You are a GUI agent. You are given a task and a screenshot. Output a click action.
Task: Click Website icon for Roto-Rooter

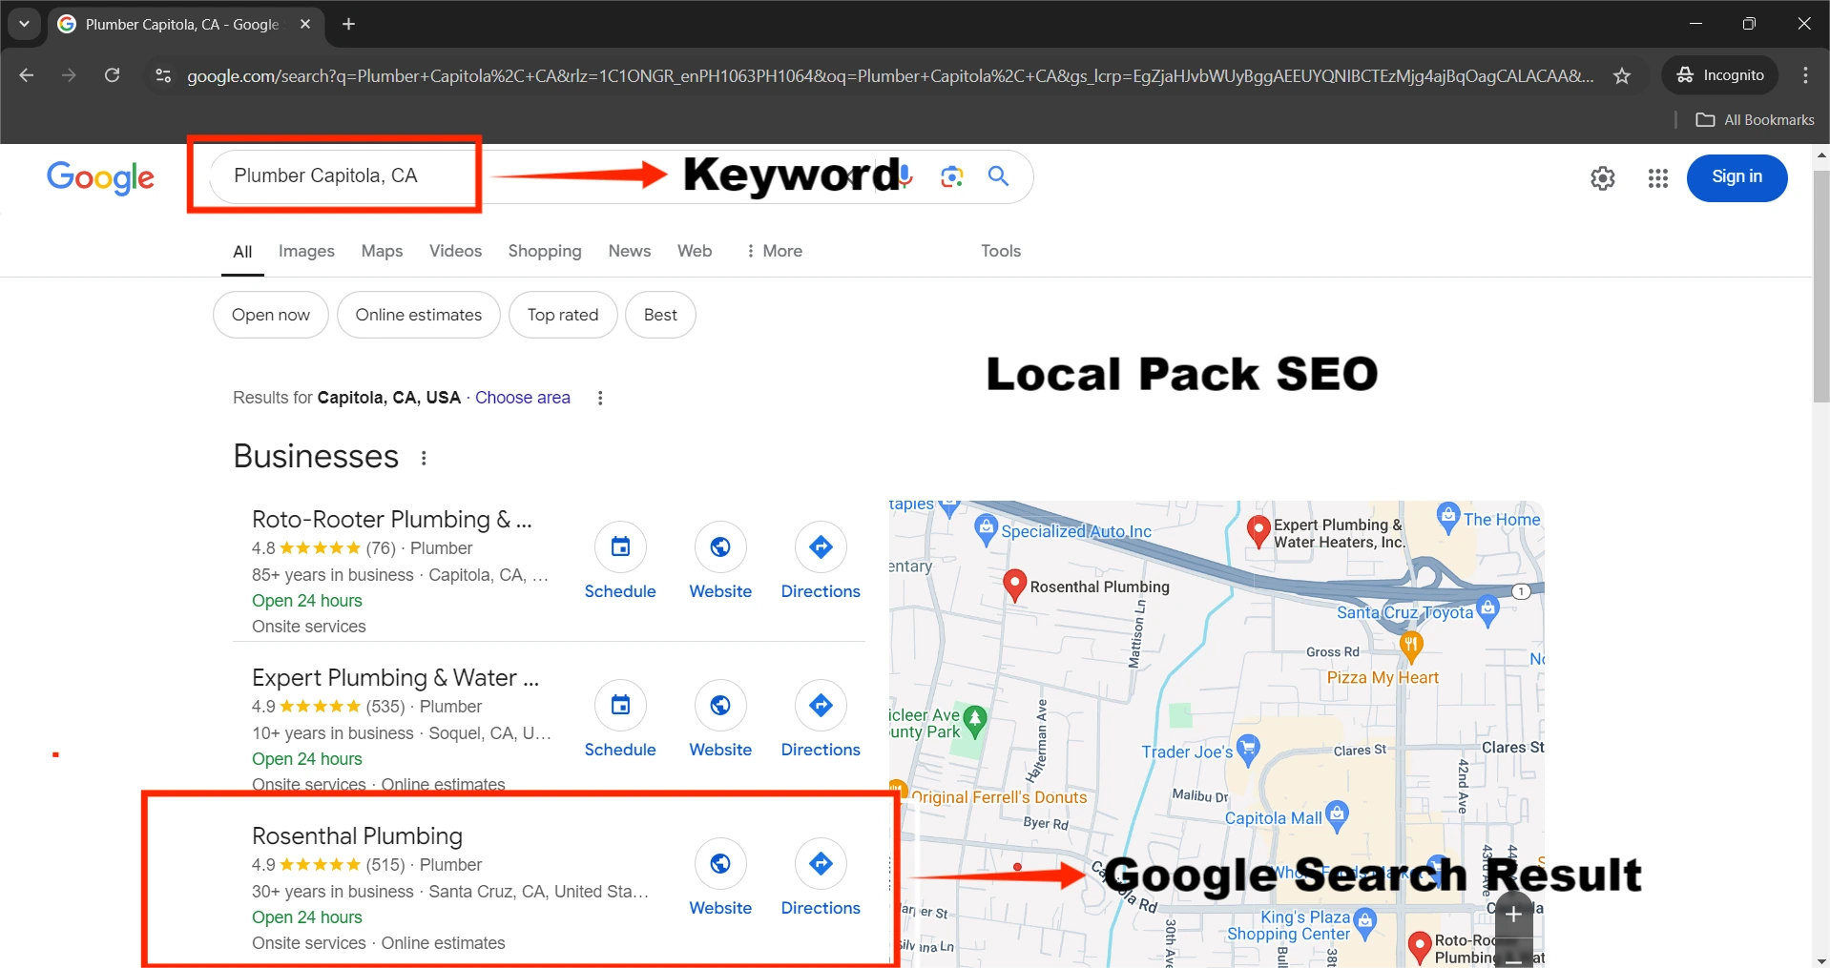720,546
